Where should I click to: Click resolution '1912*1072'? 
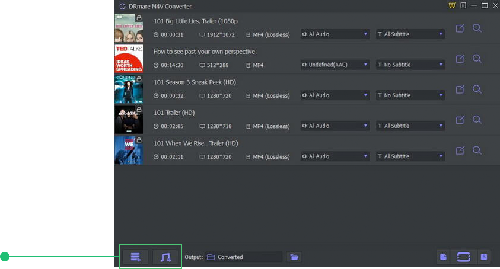221,34
